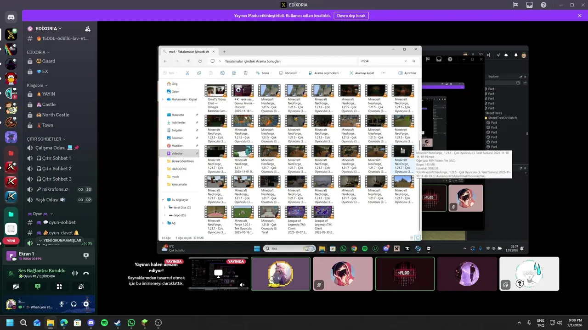The height and width of the screenshot is (330, 588).
Task: Click the flag icon in Discord title bar
Action: click(x=516, y=5)
